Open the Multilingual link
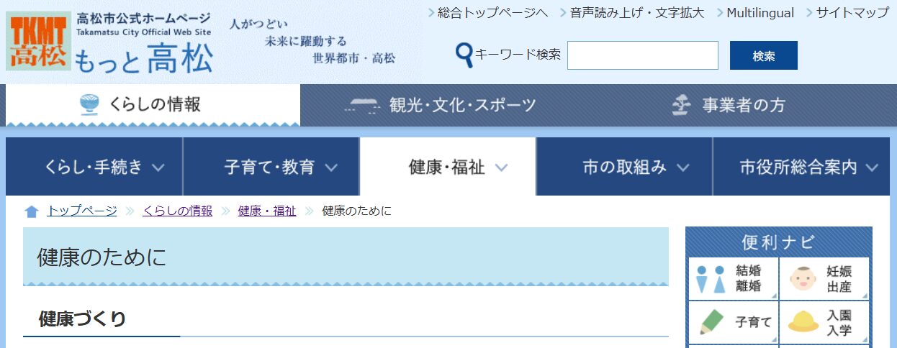Screen dimensions: 897x348 (759, 13)
